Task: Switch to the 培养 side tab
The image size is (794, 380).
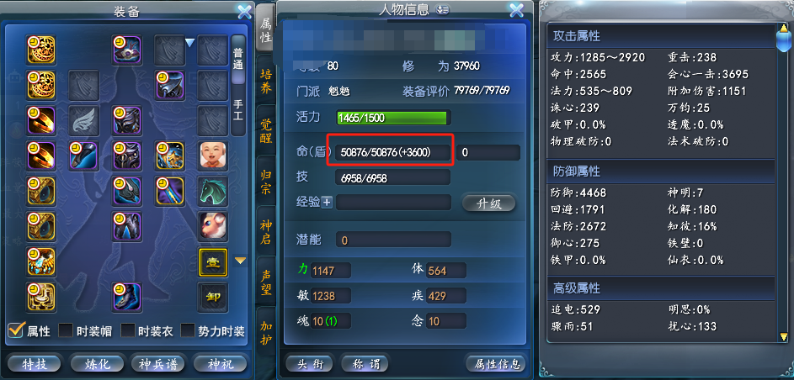Action: pyautogui.click(x=266, y=81)
